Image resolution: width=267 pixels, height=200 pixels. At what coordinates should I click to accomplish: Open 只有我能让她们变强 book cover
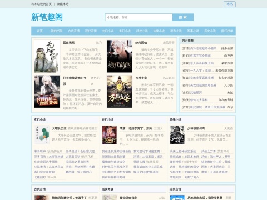(47, 92)
